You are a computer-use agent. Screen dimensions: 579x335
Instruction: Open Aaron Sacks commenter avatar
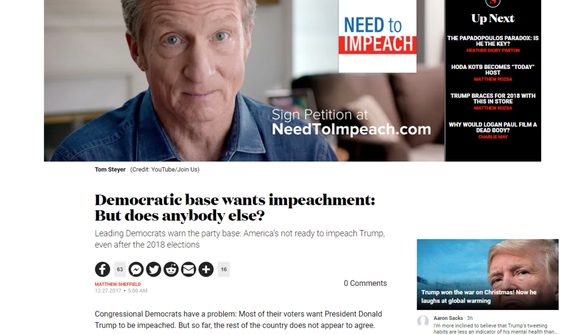coord(423,321)
